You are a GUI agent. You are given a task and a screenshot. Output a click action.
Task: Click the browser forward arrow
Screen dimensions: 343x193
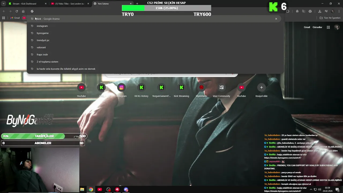(x=10, y=11)
